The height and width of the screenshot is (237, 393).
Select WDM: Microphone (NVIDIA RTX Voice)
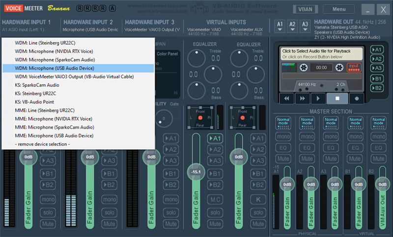pos(54,52)
